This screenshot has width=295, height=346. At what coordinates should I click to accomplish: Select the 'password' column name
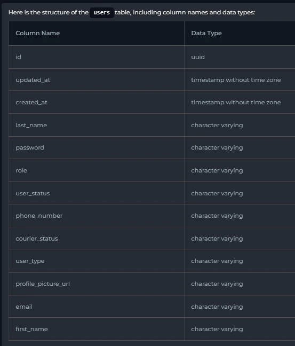click(30, 147)
